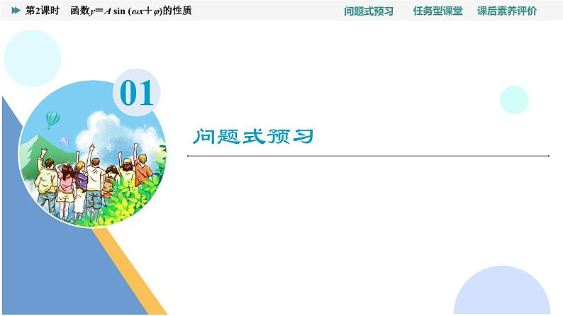Open the 问题式预习 tab in top navigation
This screenshot has width=563, height=316.
(x=368, y=11)
